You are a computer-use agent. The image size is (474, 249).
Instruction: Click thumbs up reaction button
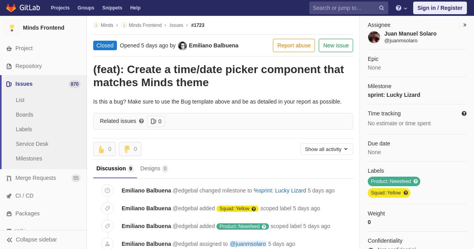[x=104, y=149]
